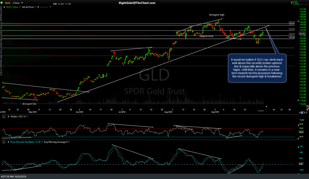Click the GLD ticker symbol
Image resolution: width=309 pixels, height=179 pixels.
click(8, 3)
